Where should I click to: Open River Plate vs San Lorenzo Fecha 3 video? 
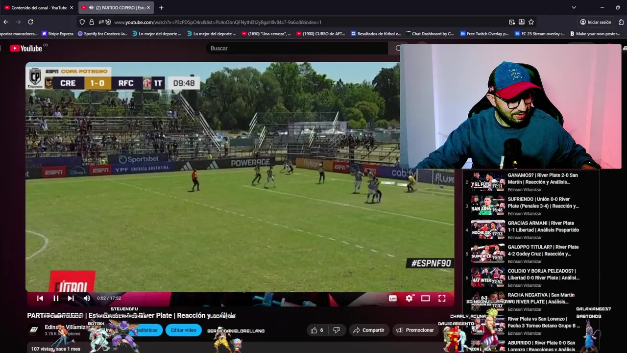click(x=531, y=326)
